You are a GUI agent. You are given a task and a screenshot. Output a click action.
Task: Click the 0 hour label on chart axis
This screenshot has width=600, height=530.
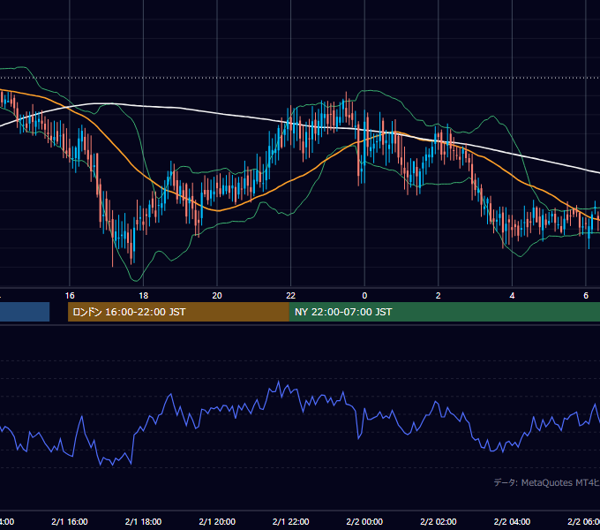click(364, 296)
